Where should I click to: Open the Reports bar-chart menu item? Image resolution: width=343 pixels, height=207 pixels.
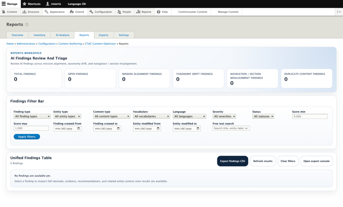pyautogui.click(x=144, y=12)
